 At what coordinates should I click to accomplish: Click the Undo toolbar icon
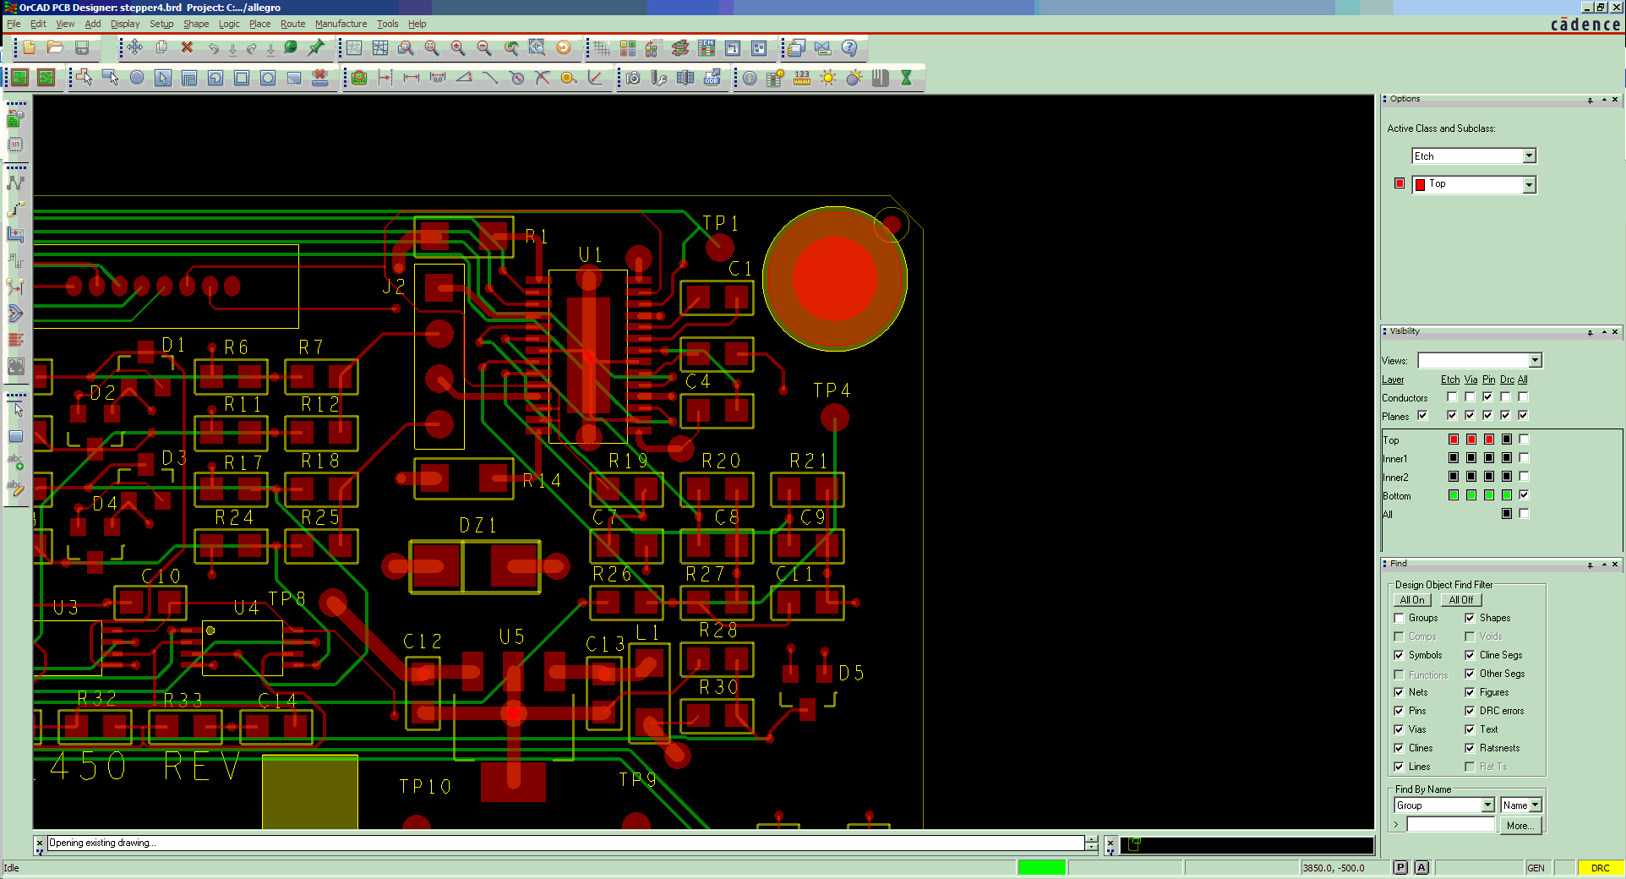(x=213, y=48)
